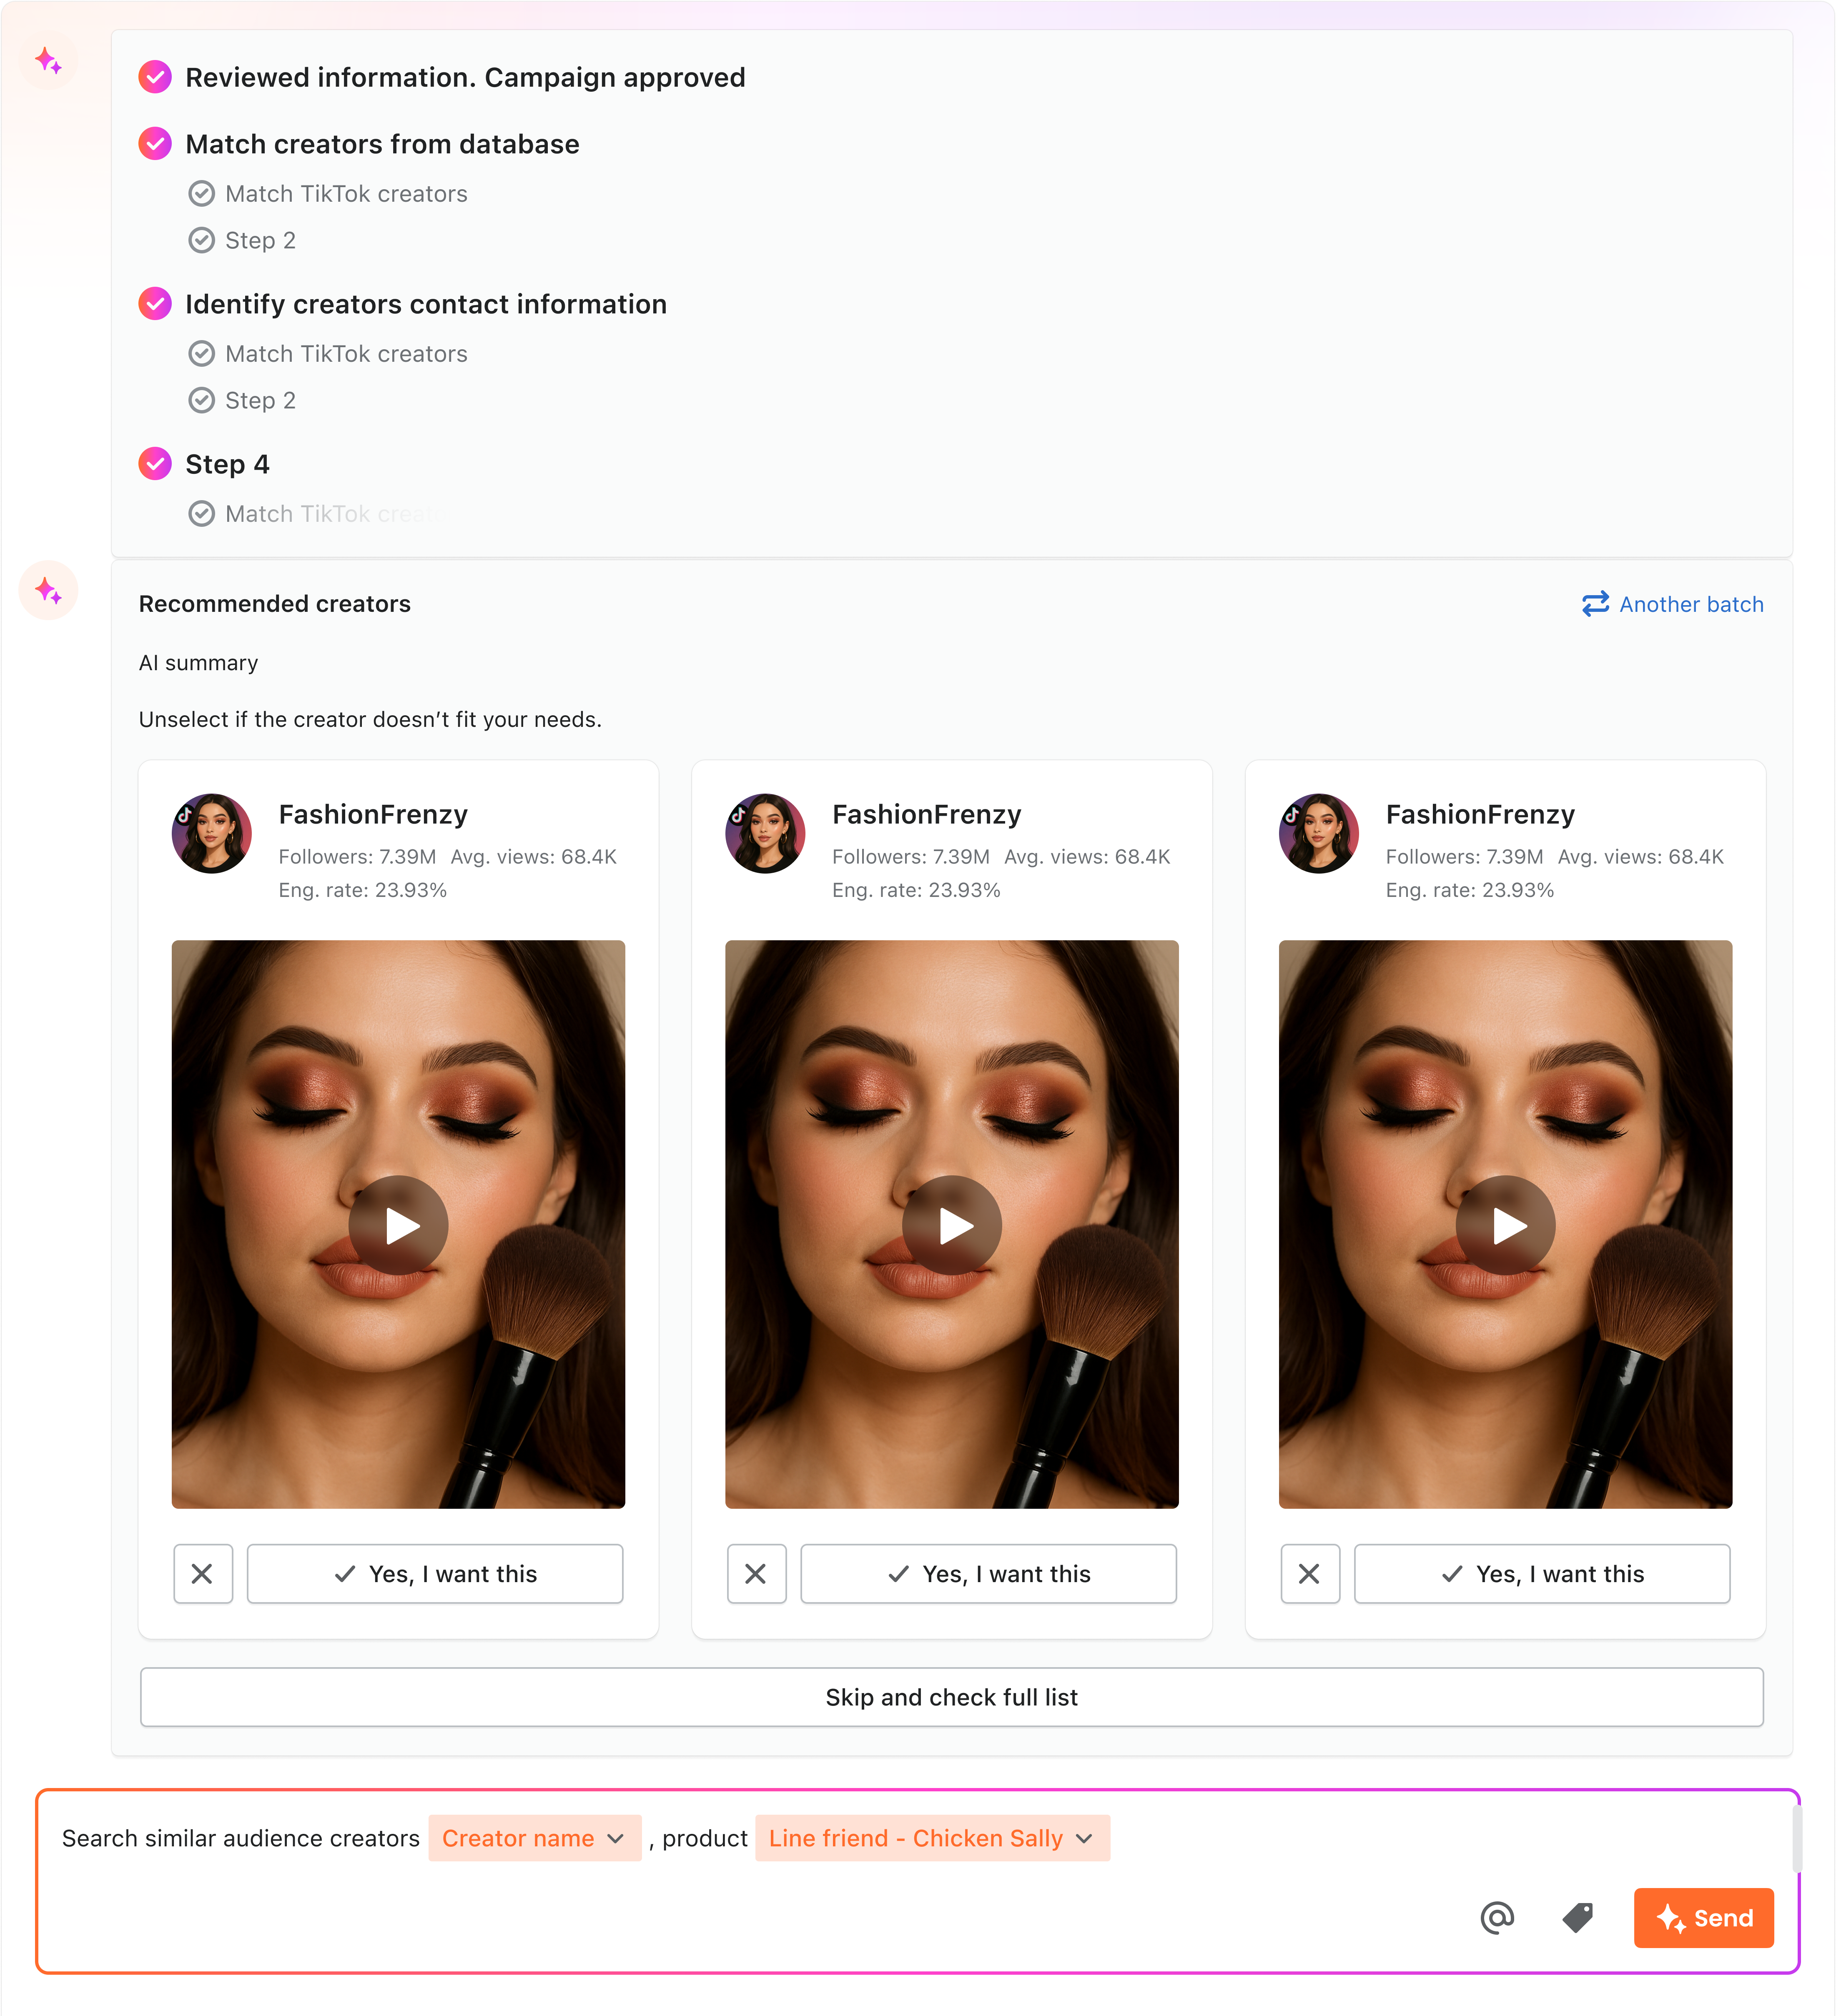Image resolution: width=1836 pixels, height=2016 pixels.
Task: Accept first creator with 'Yes, I want this'
Action: click(x=435, y=1574)
